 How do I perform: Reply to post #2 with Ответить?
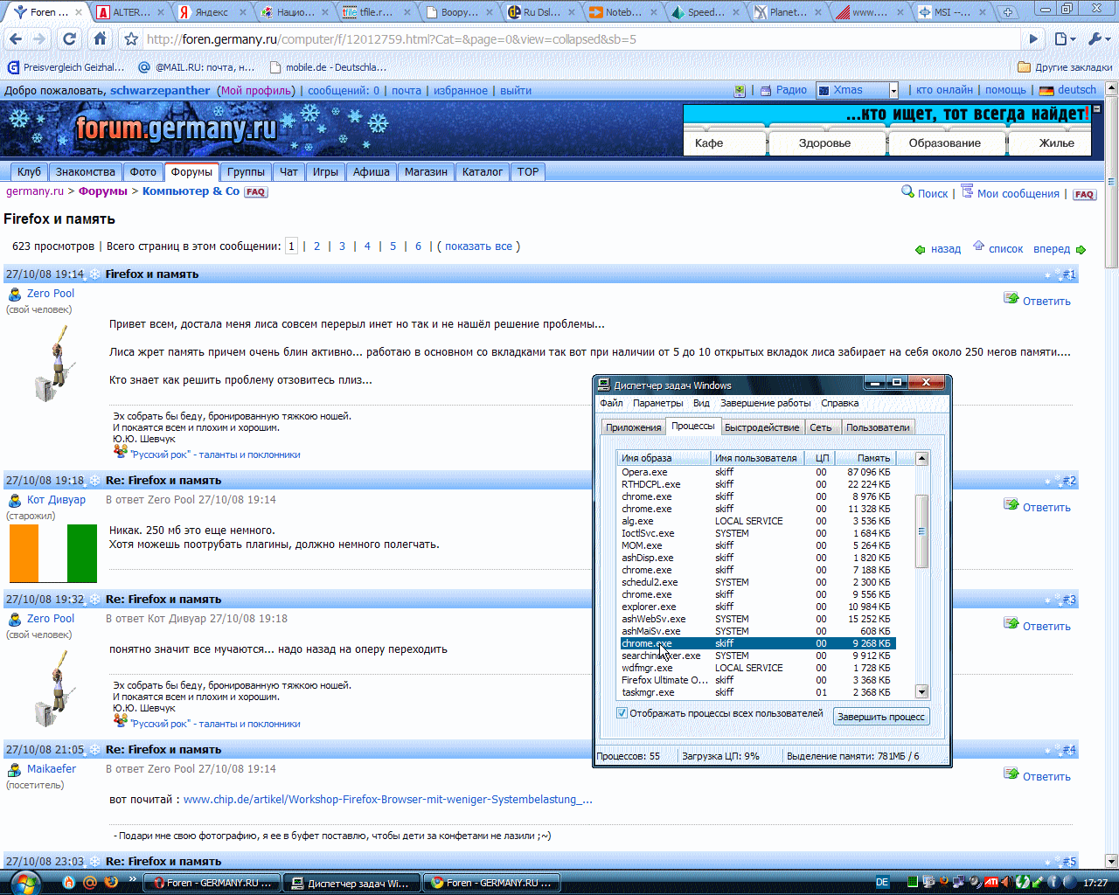click(1037, 506)
